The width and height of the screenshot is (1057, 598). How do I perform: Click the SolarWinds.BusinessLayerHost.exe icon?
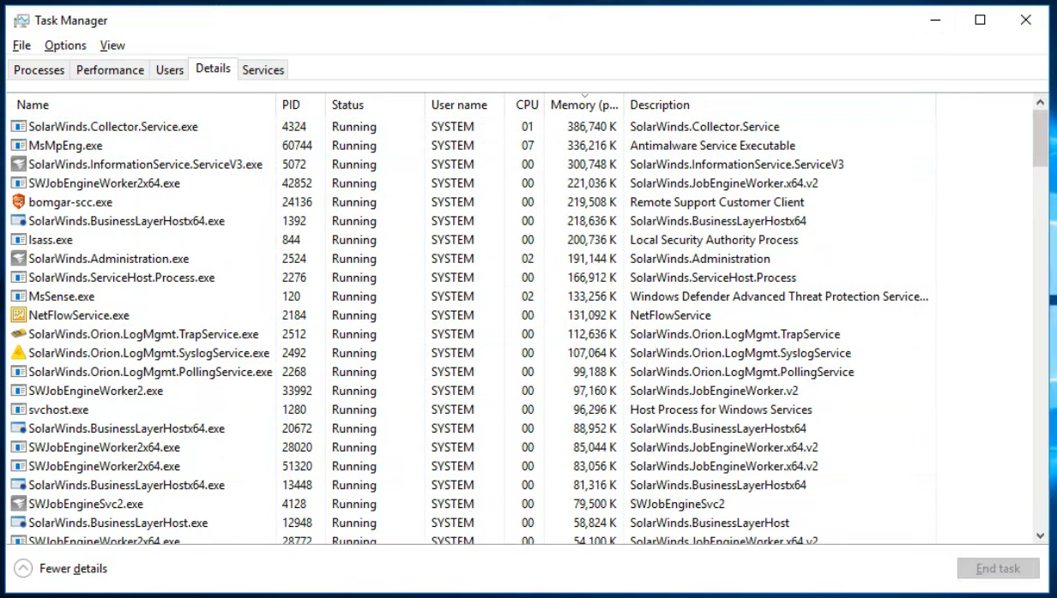coord(19,523)
